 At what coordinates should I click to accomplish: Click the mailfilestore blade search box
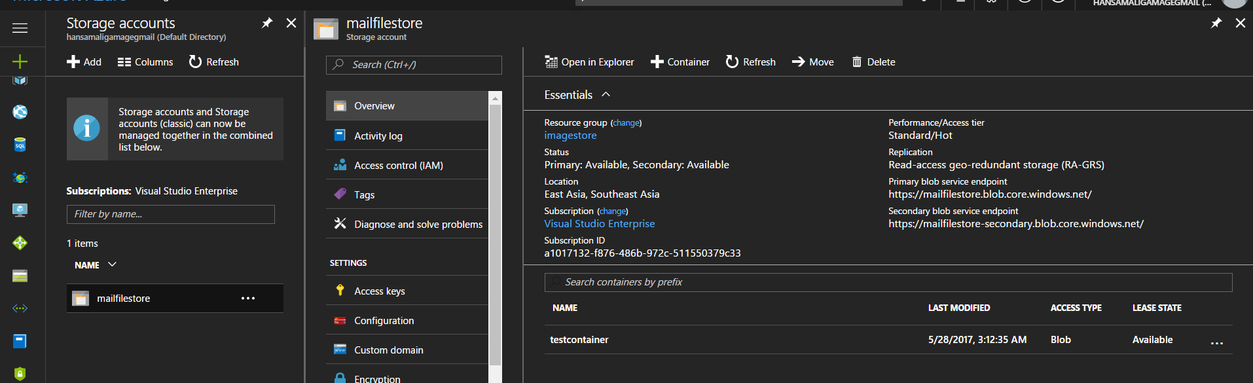coord(414,65)
